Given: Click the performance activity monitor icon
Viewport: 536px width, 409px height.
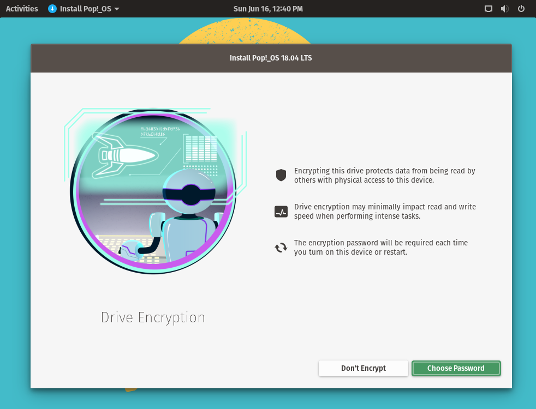Looking at the screenshot, I should point(281,212).
